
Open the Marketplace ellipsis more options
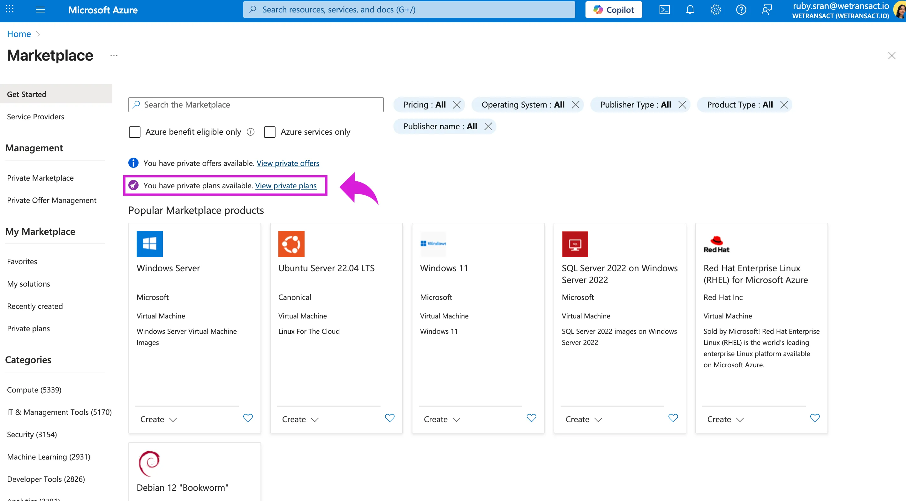coord(114,56)
